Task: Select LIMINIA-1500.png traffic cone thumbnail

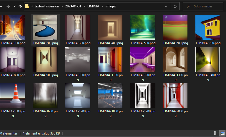Action: (x=13, y=96)
